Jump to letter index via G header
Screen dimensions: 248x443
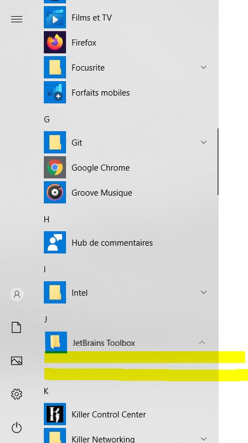tap(47, 120)
